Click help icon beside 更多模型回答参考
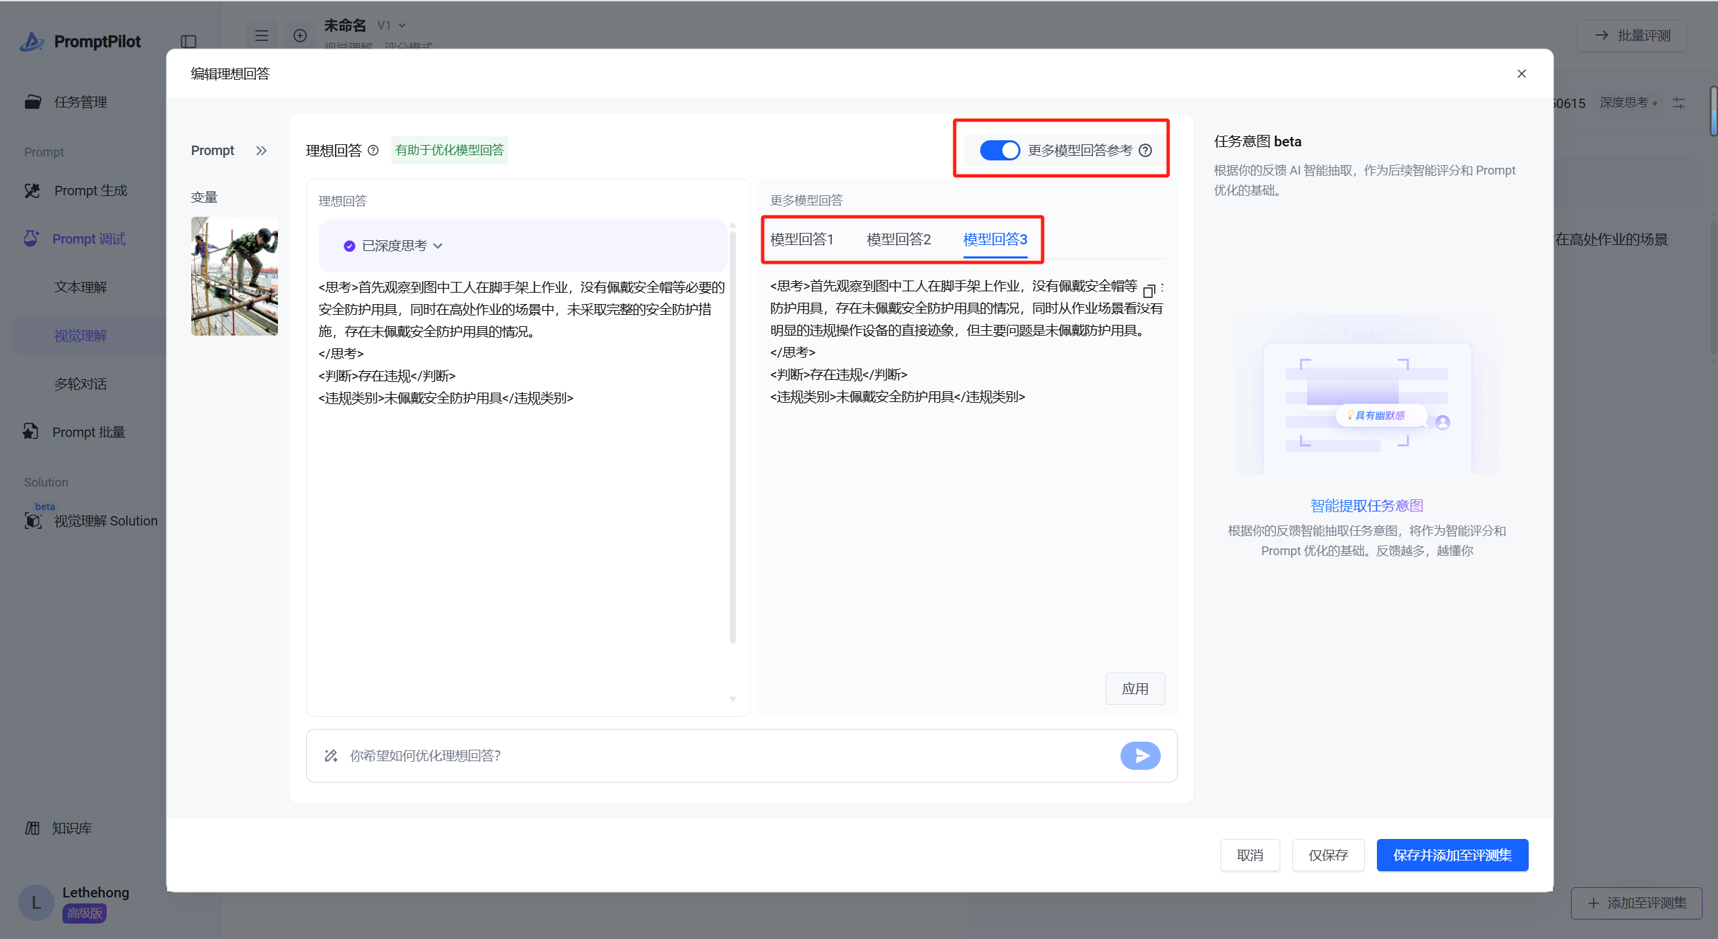Image resolution: width=1718 pixels, height=939 pixels. (1145, 150)
